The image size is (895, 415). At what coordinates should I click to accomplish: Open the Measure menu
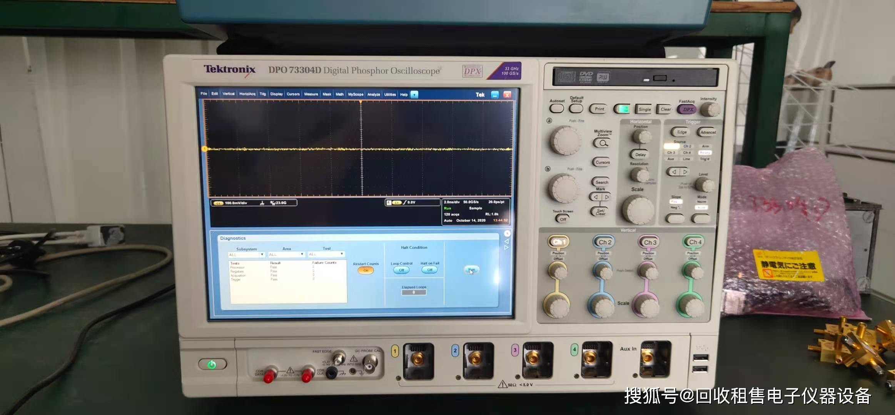(x=311, y=94)
